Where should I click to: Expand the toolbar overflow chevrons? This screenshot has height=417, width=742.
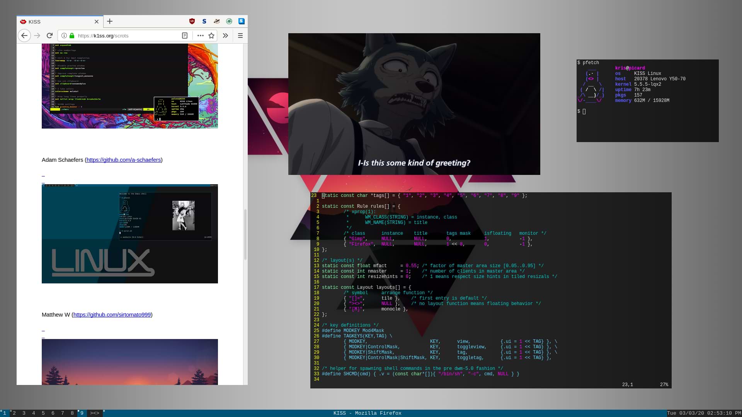tap(225, 36)
